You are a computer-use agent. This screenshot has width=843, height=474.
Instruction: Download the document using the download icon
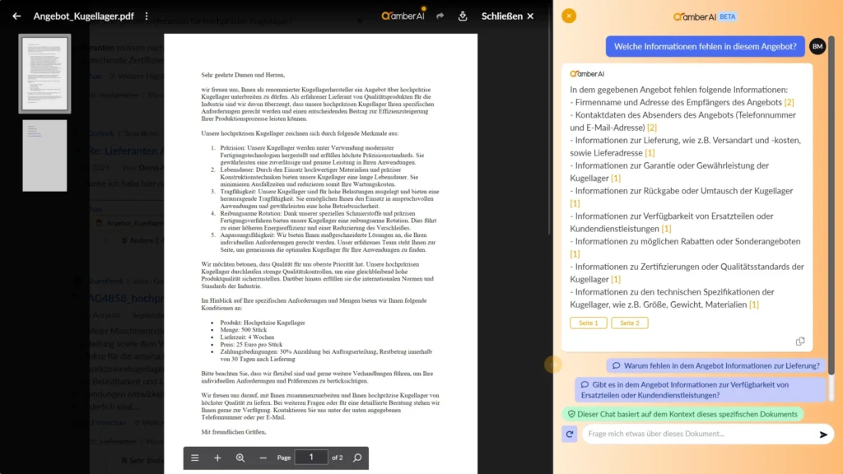point(463,16)
